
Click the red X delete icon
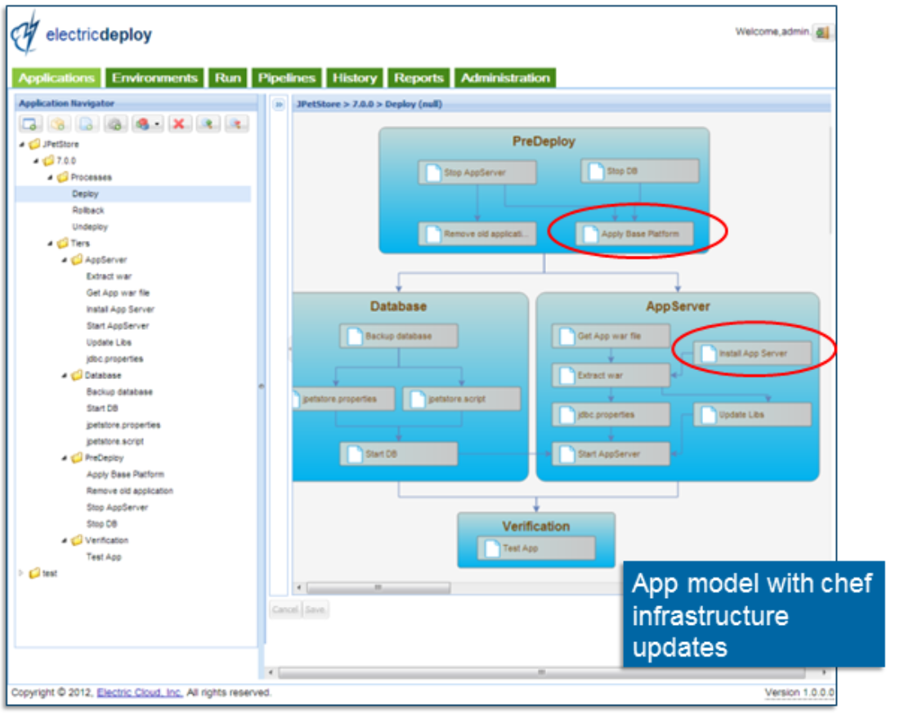click(x=179, y=123)
